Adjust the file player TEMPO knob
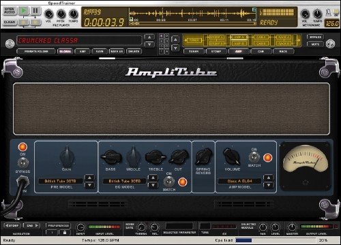The width and height of the screenshot is (341, 245). [74, 14]
